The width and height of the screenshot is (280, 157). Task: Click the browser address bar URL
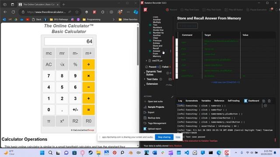(46, 12)
